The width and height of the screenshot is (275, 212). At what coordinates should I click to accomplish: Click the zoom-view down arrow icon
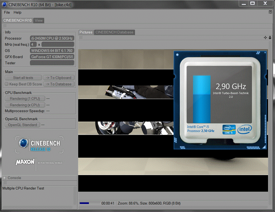click(x=270, y=37)
